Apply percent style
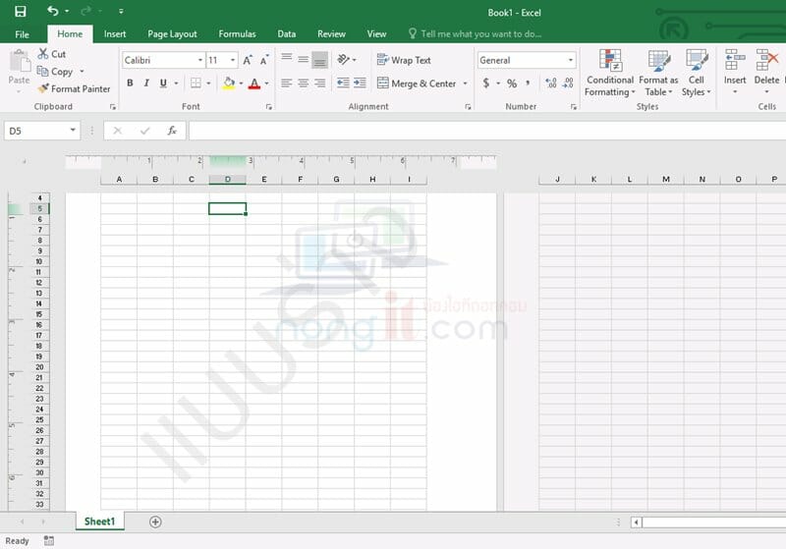The image size is (786, 549). 512,83
